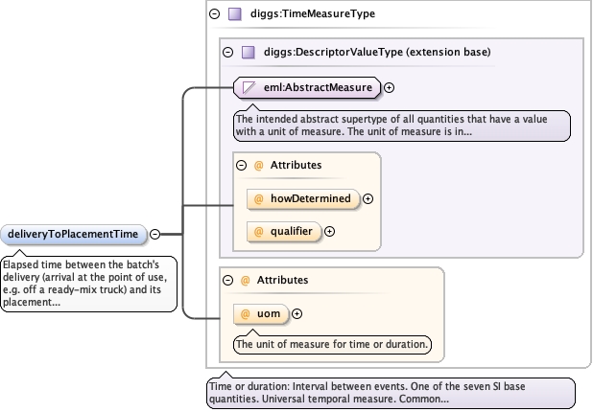This screenshot has height=412, width=593.
Task: Click the @ icon of the qualifier attribute
Action: [259, 232]
